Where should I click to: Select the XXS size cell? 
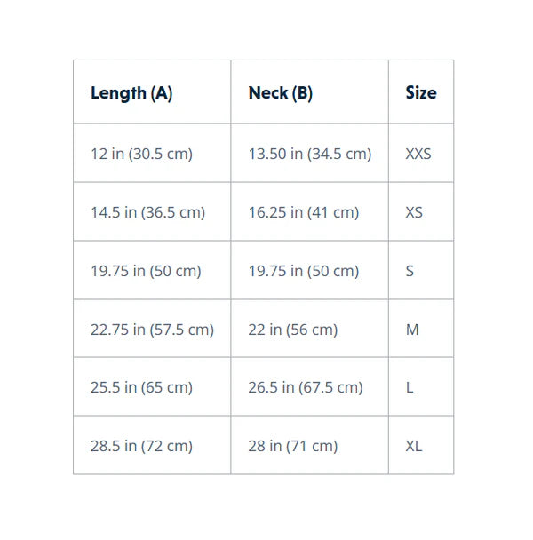point(421,154)
